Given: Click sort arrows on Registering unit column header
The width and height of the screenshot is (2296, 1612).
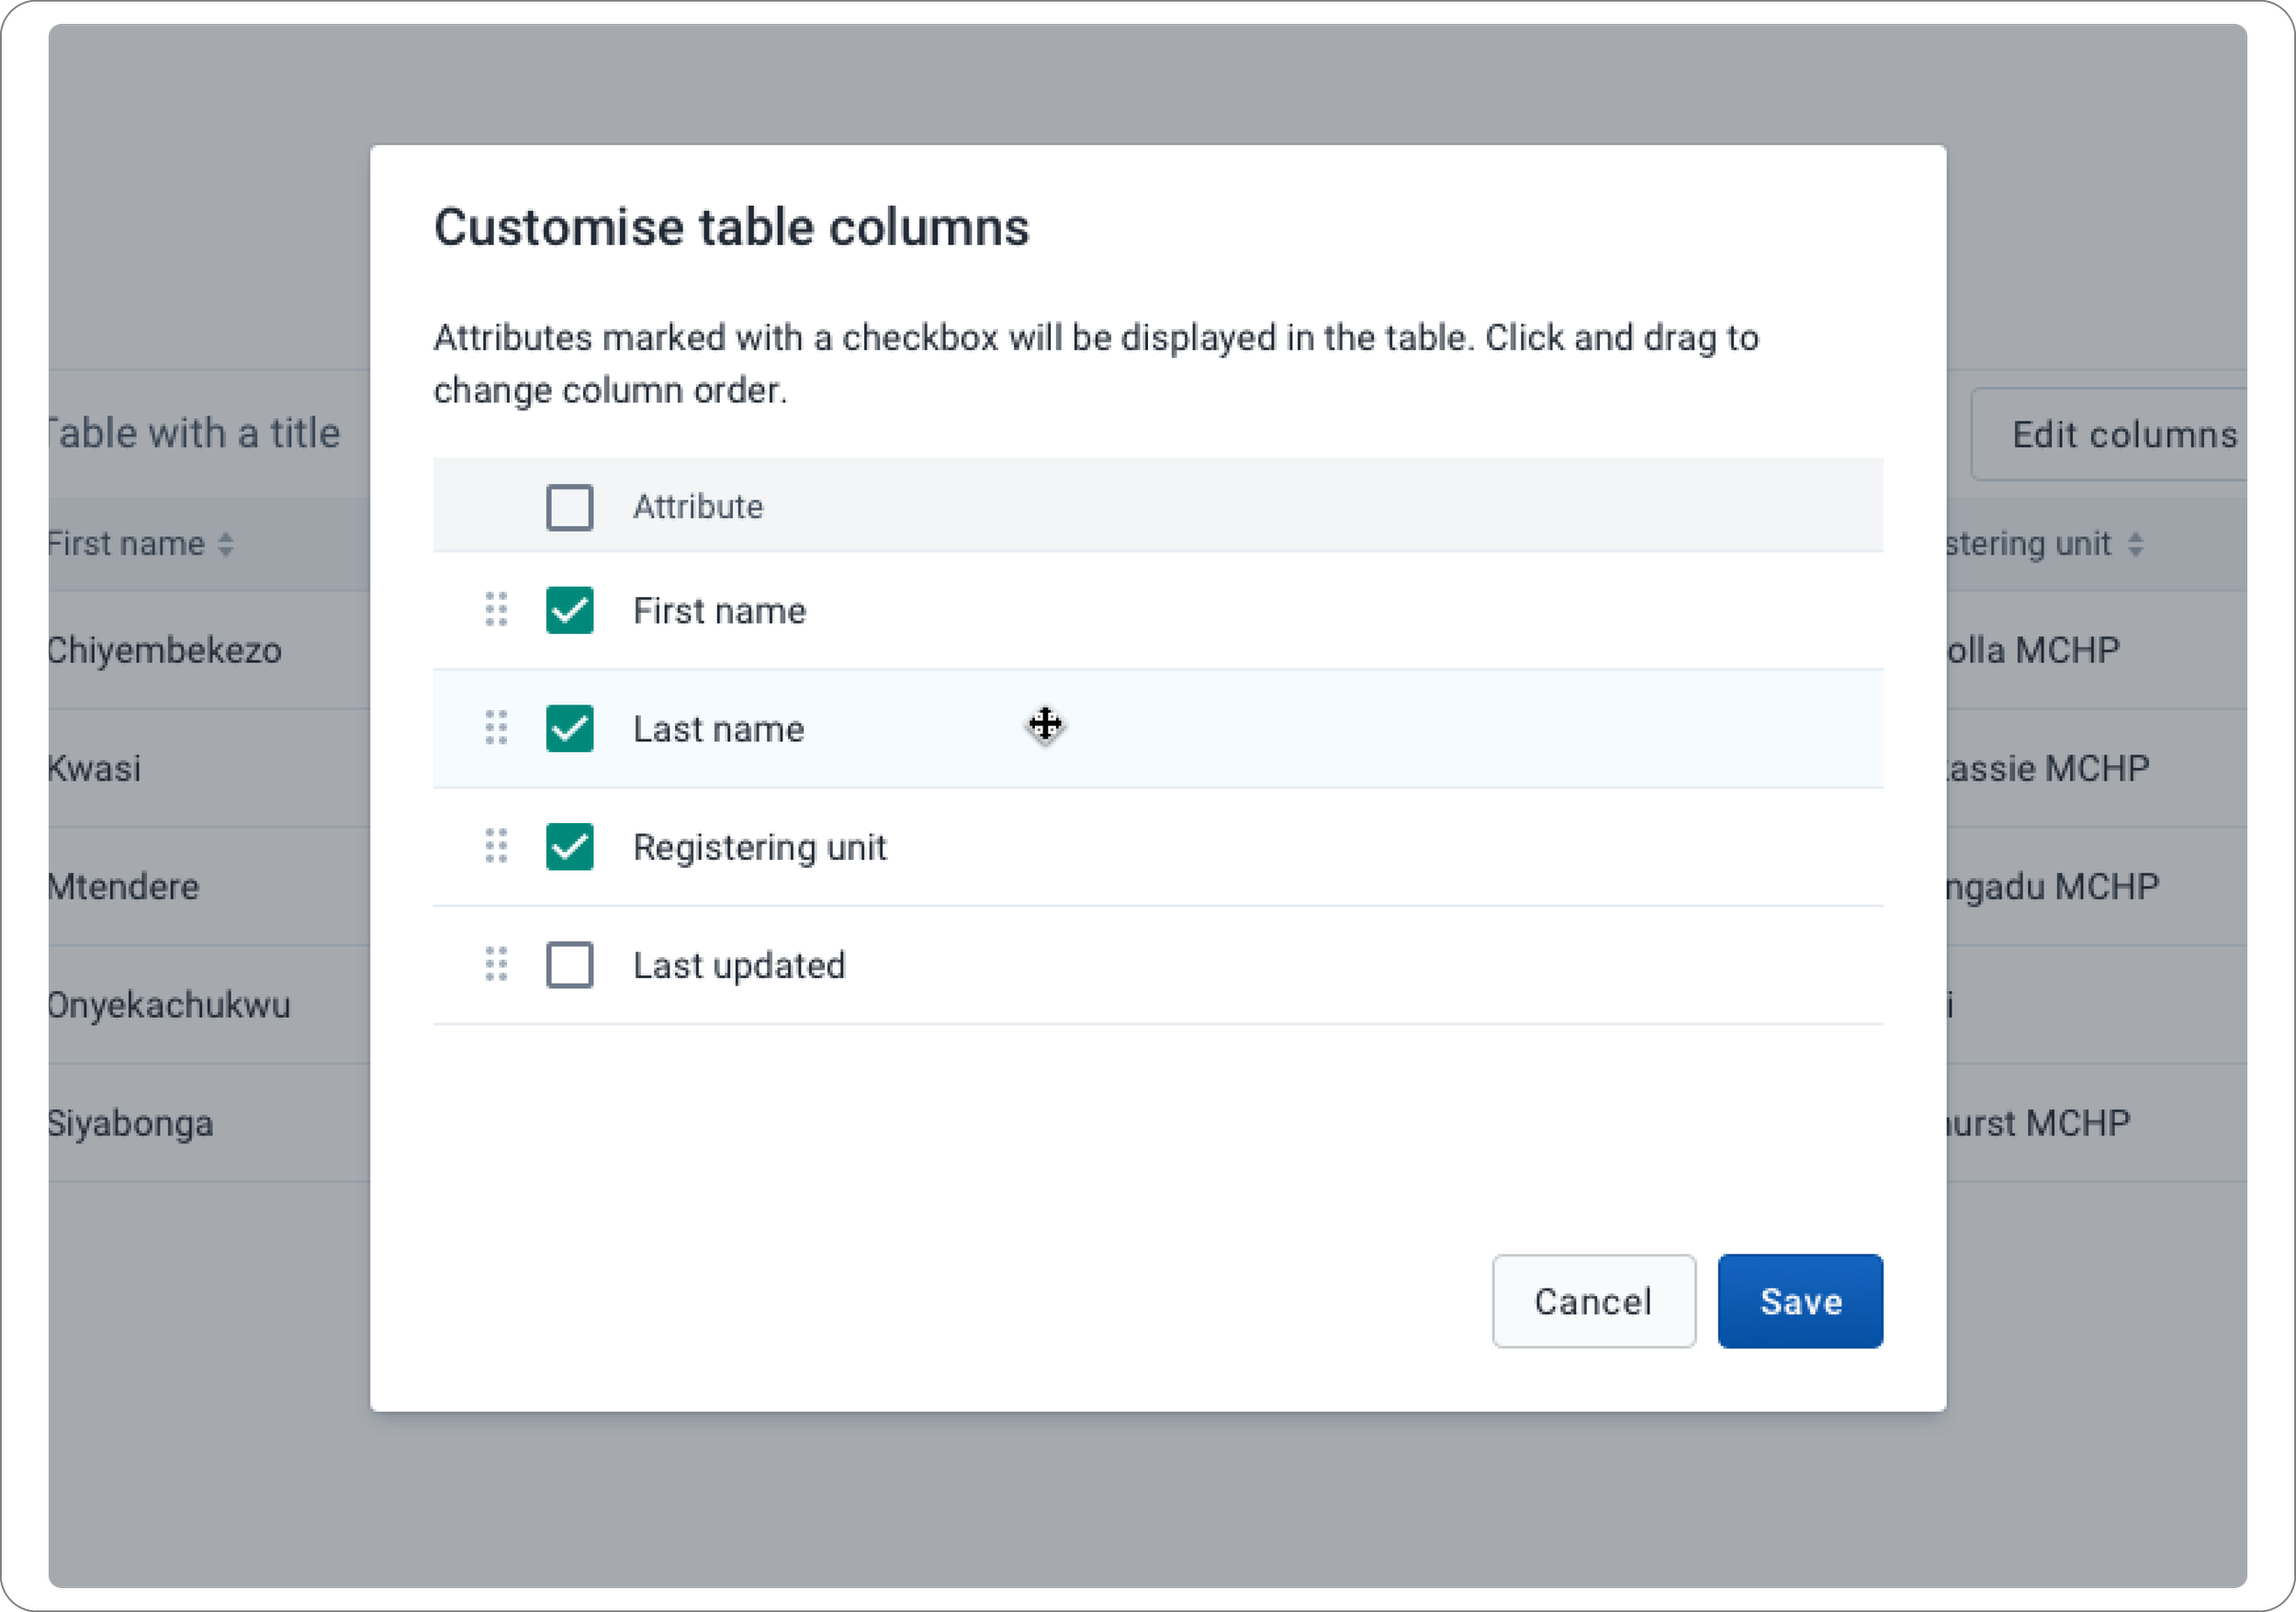Looking at the screenshot, I should point(2135,544).
